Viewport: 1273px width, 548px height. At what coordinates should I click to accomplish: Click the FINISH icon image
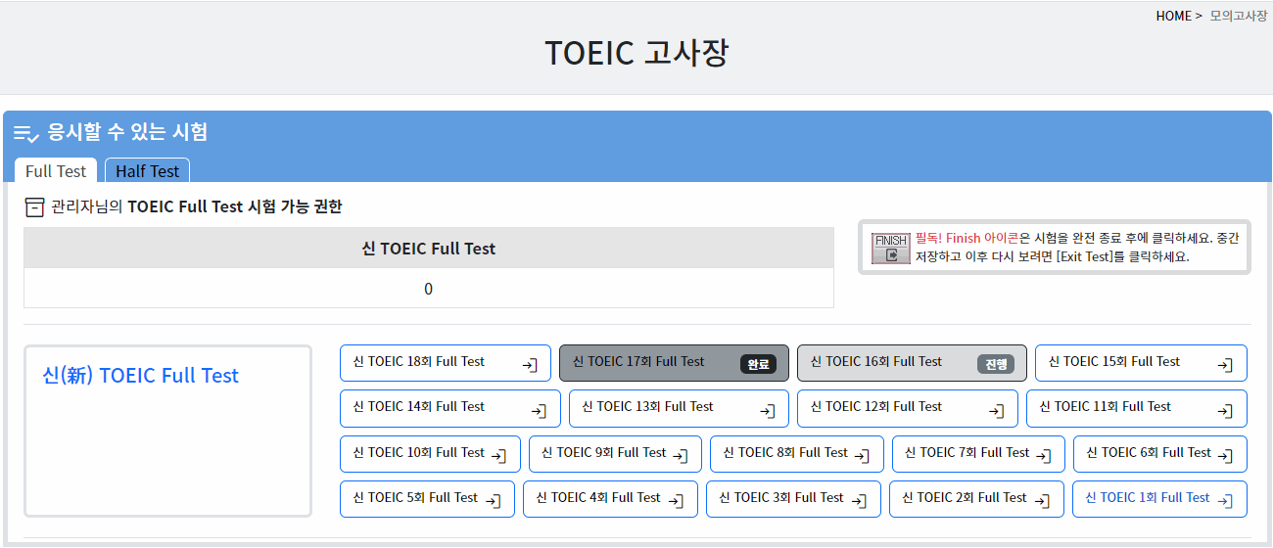891,248
